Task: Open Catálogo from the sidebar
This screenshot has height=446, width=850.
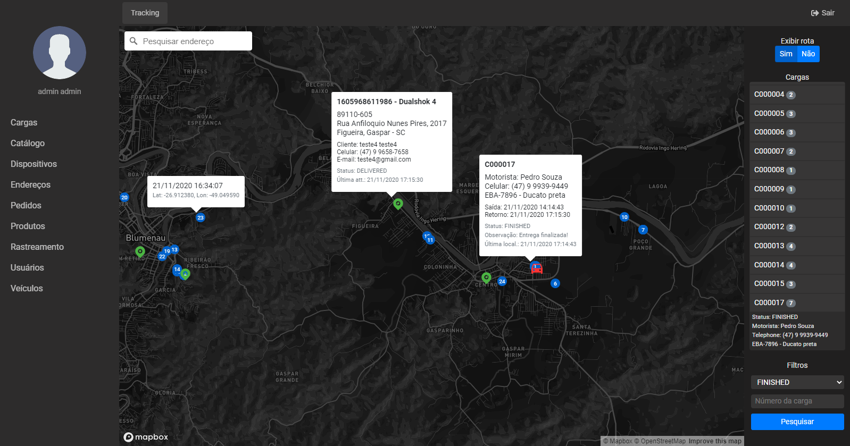Action: pyautogui.click(x=28, y=143)
